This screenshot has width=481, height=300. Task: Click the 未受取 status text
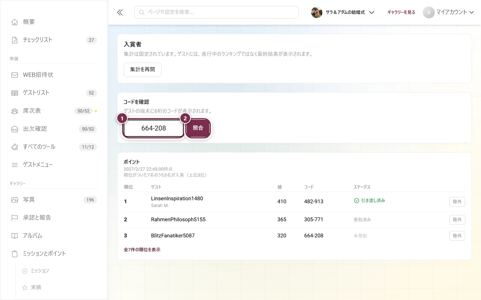[x=360, y=236]
